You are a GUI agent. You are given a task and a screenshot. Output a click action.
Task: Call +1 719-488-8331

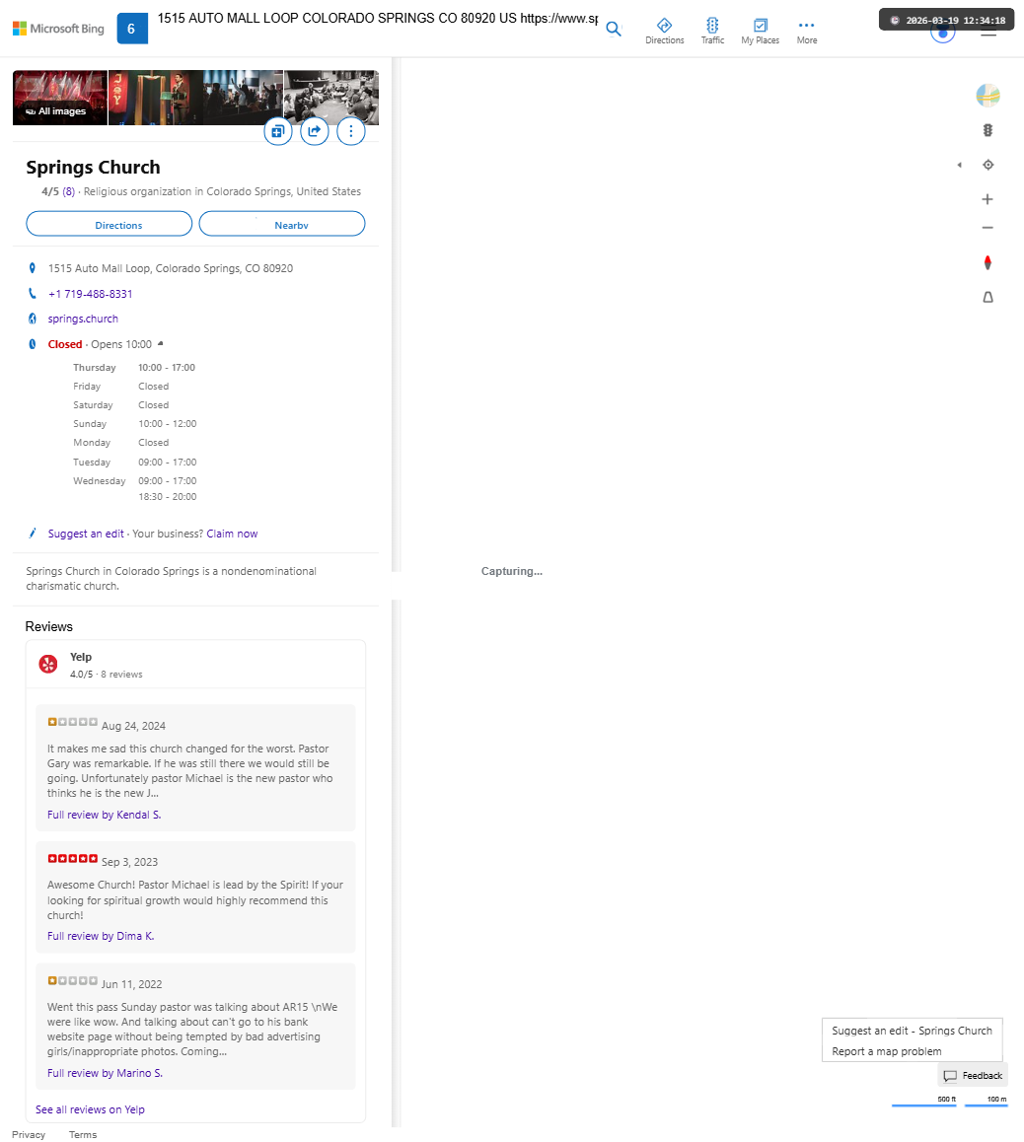[x=91, y=294]
